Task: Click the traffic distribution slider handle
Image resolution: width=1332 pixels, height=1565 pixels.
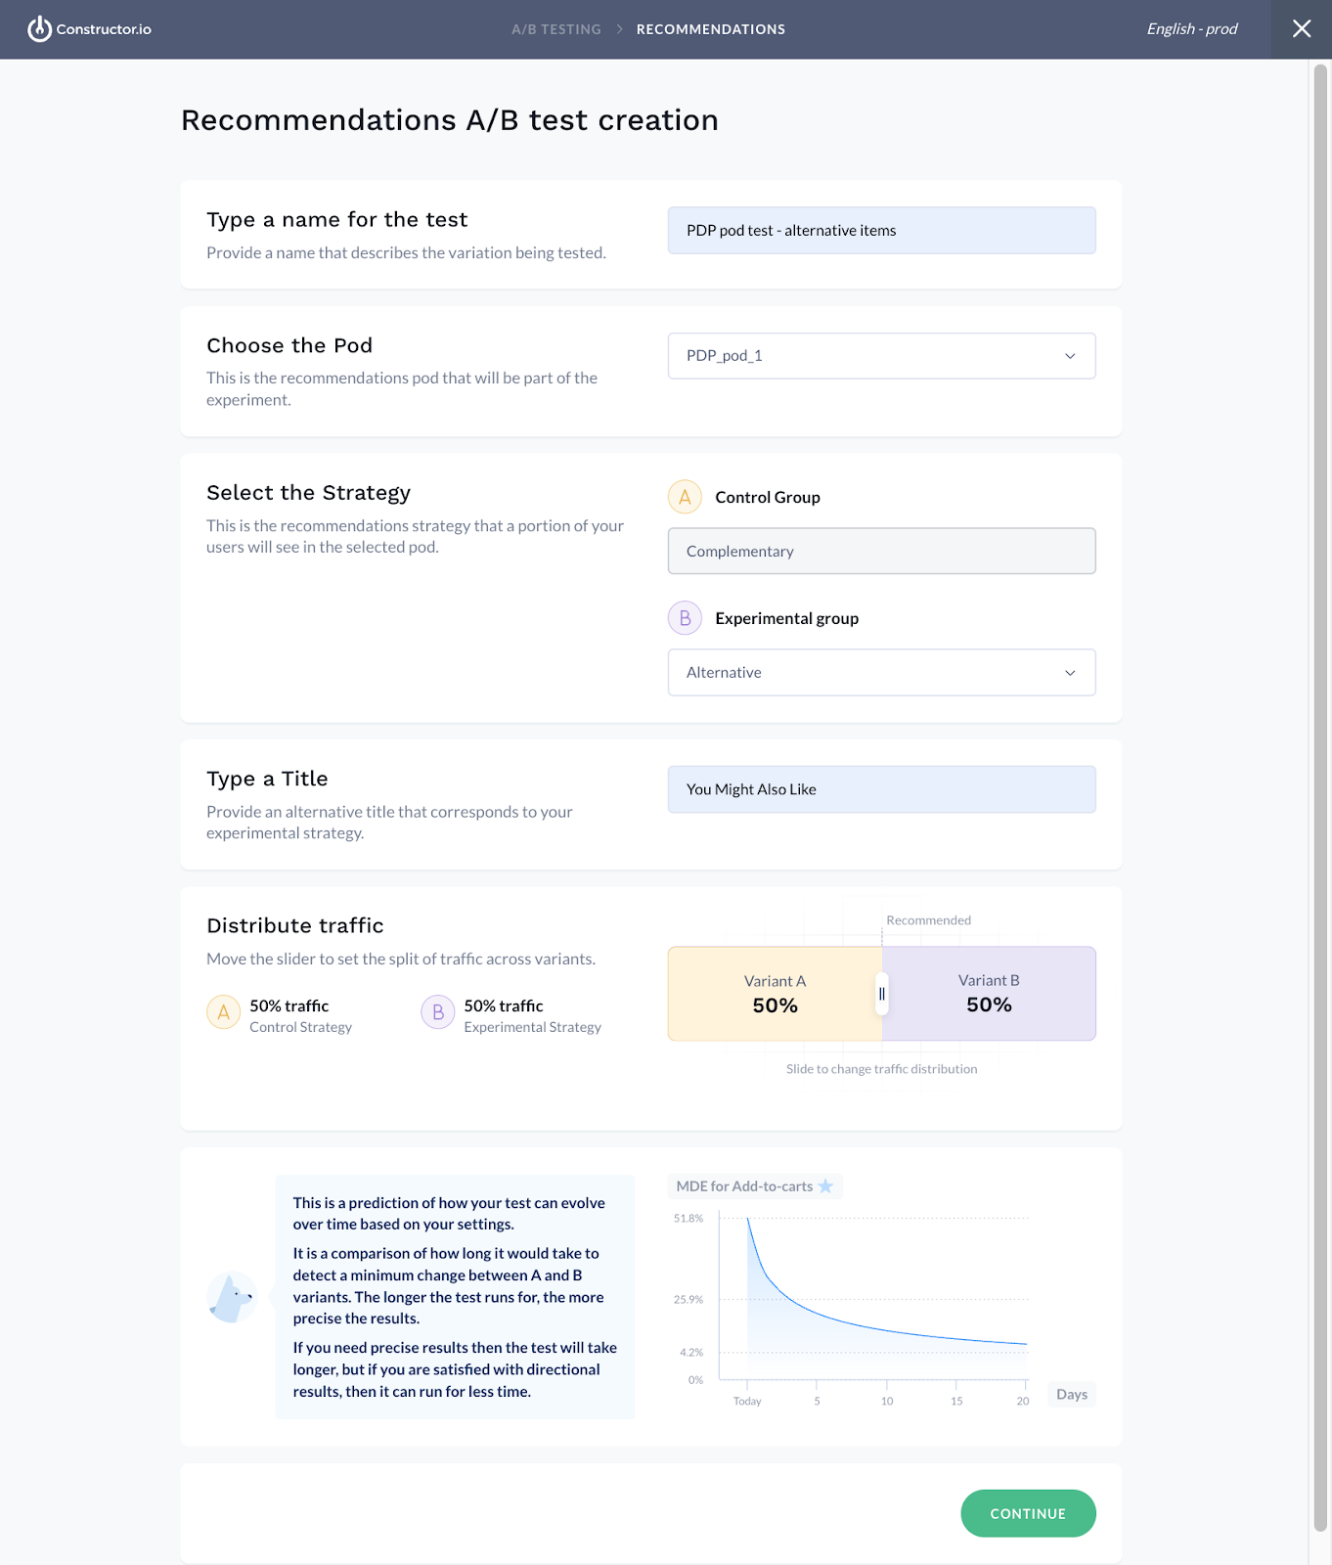Action: click(x=881, y=993)
